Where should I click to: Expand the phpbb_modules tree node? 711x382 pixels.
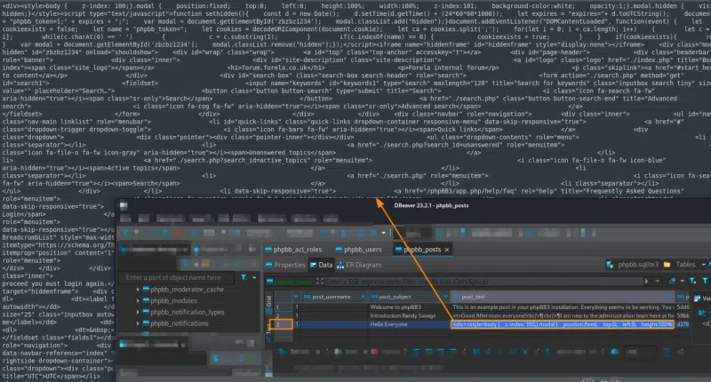(x=138, y=300)
